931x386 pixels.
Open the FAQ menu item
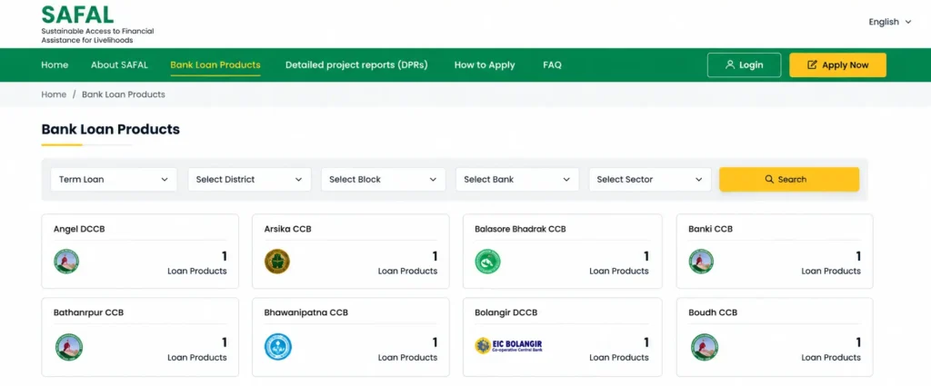pos(552,65)
